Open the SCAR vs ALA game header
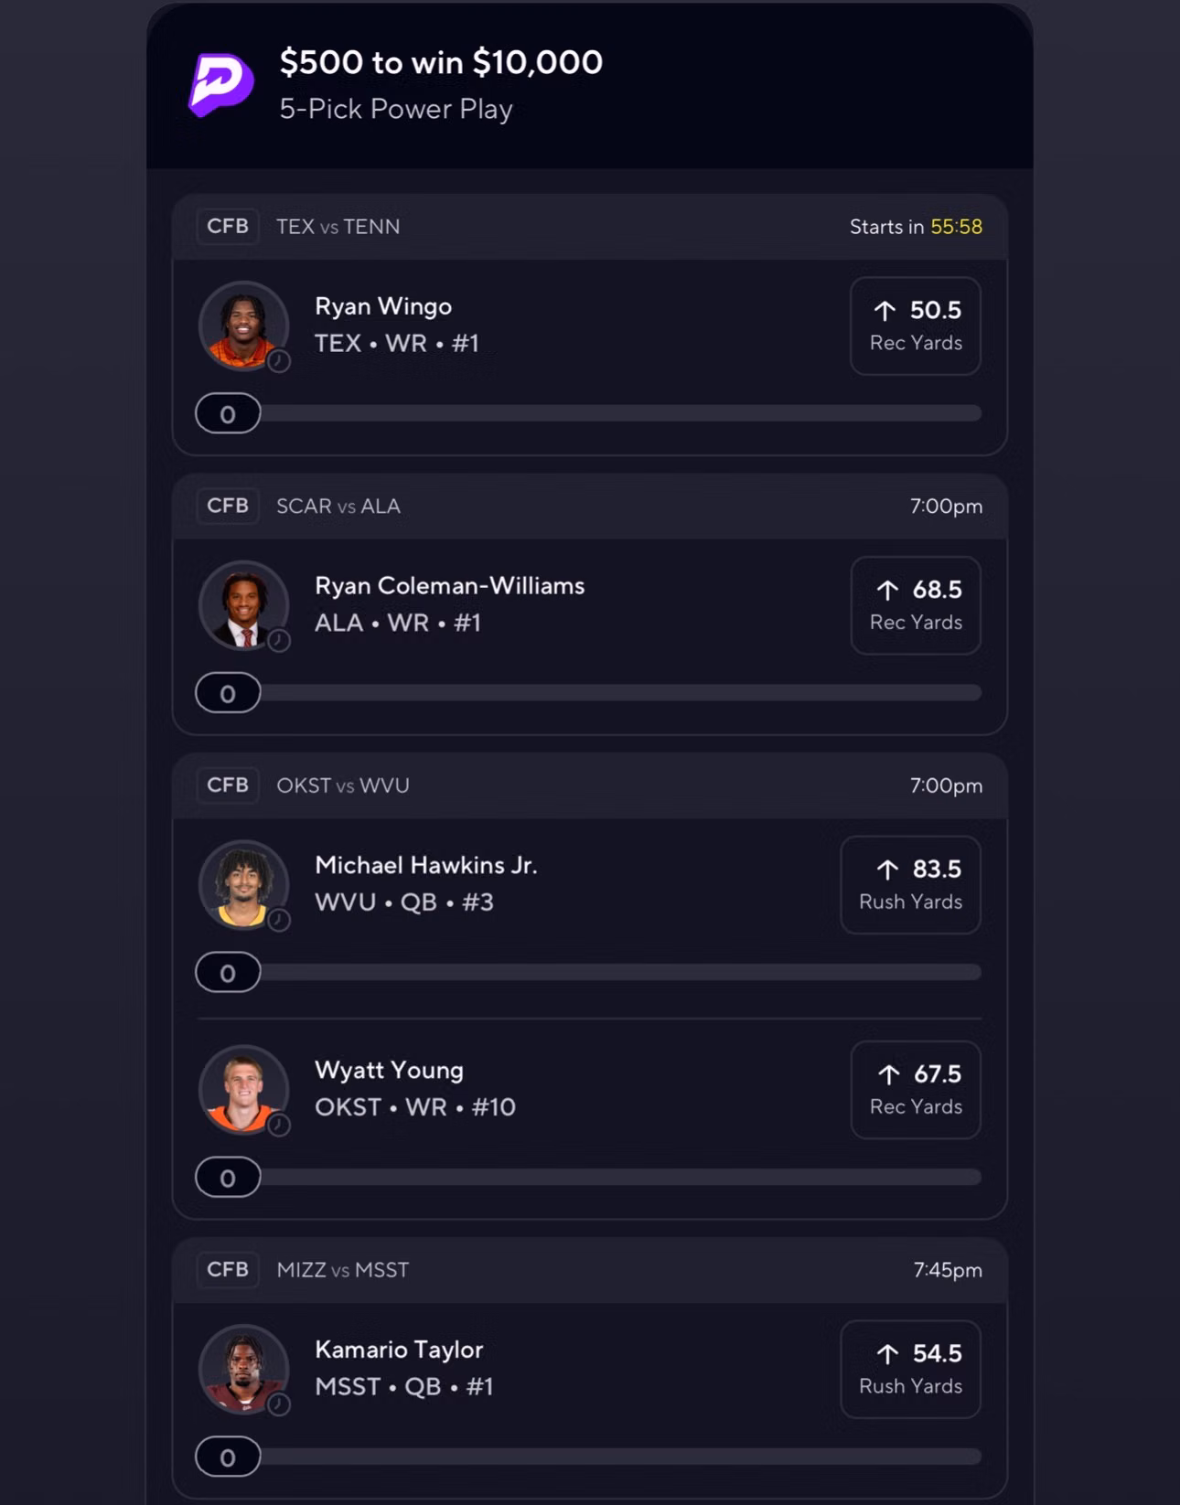Image resolution: width=1180 pixels, height=1505 pixels. tap(590, 507)
